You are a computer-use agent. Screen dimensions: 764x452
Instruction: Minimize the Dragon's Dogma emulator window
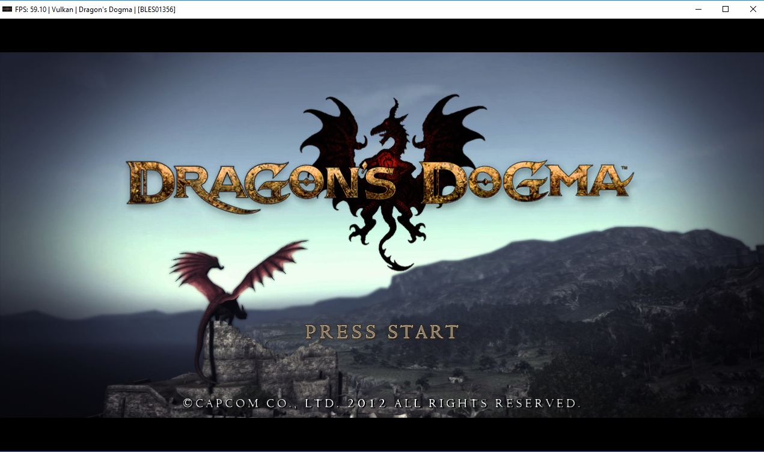click(698, 9)
